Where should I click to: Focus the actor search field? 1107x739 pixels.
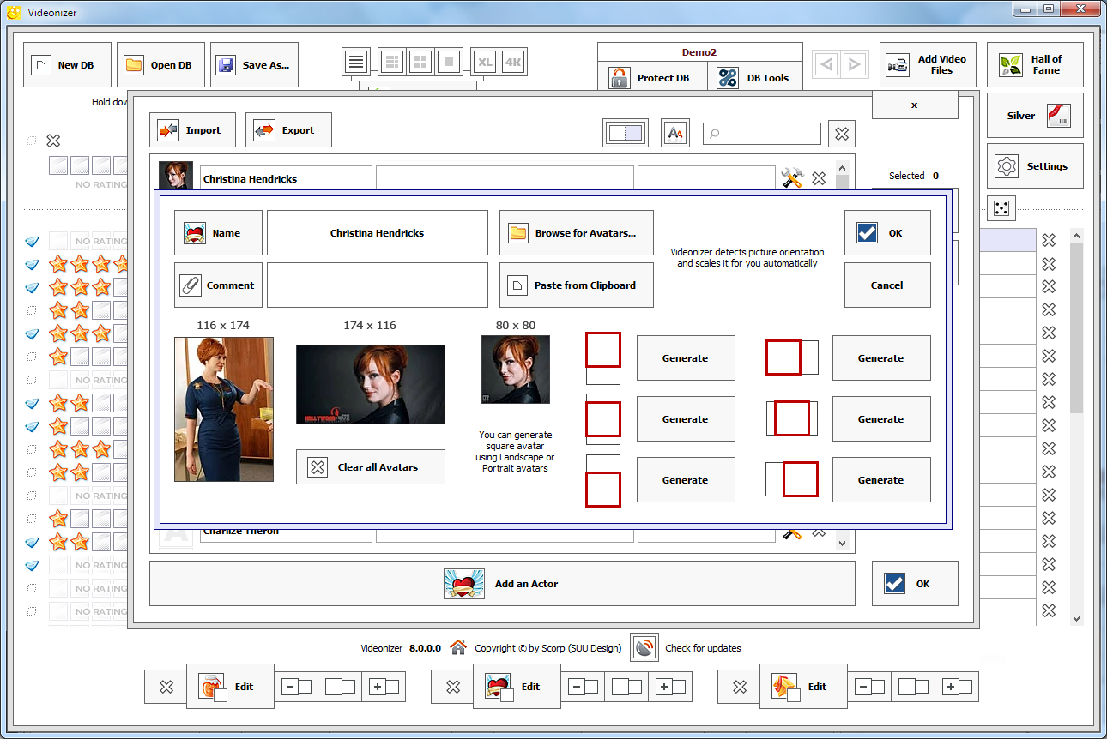(762, 134)
